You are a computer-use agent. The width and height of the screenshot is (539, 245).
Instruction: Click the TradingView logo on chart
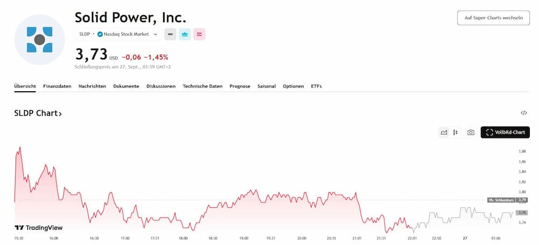pos(38,228)
